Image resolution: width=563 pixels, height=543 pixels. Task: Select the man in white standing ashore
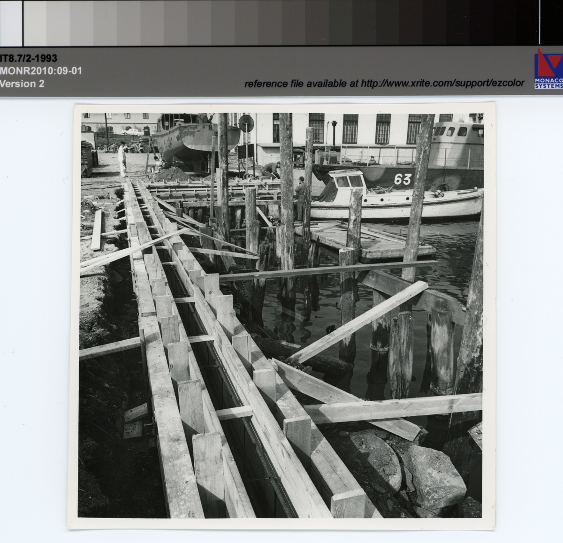pos(122,160)
